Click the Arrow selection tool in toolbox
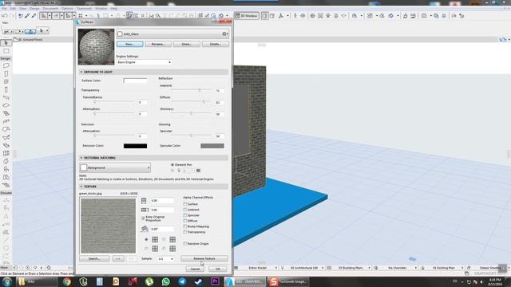 (6, 42)
